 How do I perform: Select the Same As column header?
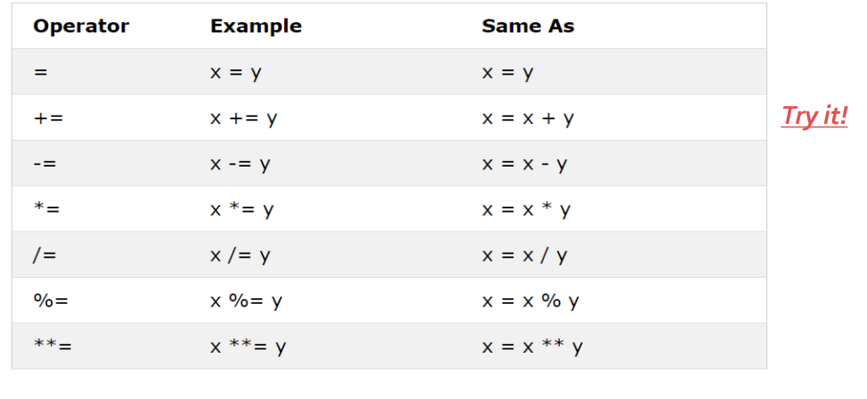coord(528,26)
